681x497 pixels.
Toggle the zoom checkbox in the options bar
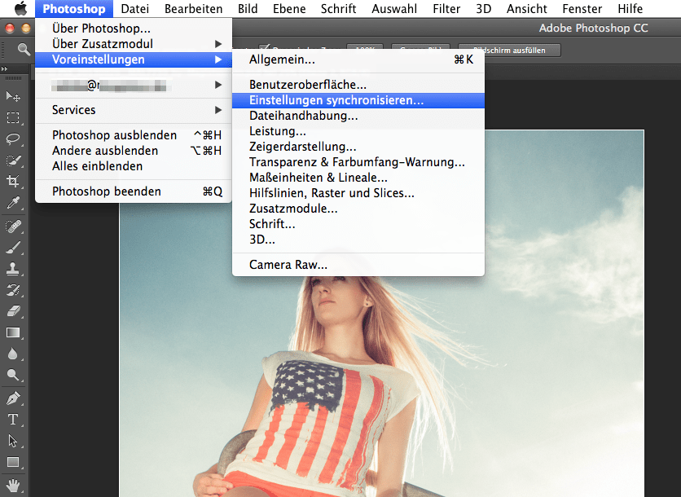click(265, 46)
